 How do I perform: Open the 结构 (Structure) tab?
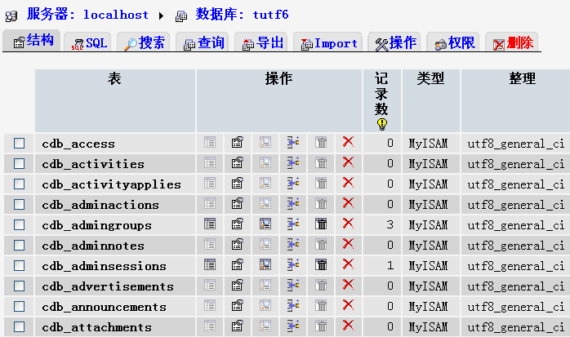click(x=33, y=41)
